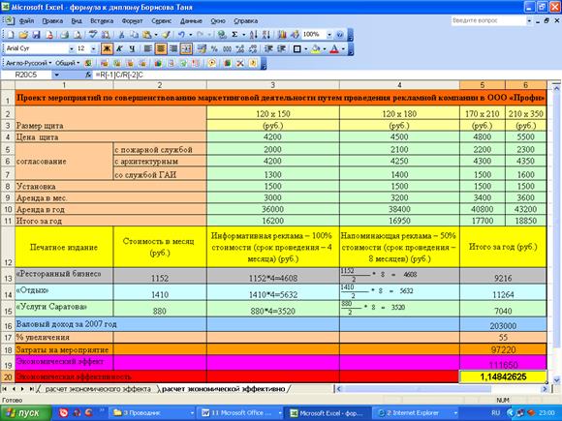
Task: Open the Arial Cyr font dropdown arrow
Action: pos(72,48)
